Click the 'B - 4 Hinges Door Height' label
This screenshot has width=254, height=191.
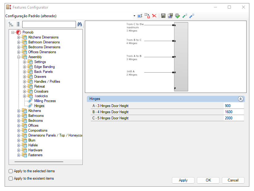tap(110, 112)
